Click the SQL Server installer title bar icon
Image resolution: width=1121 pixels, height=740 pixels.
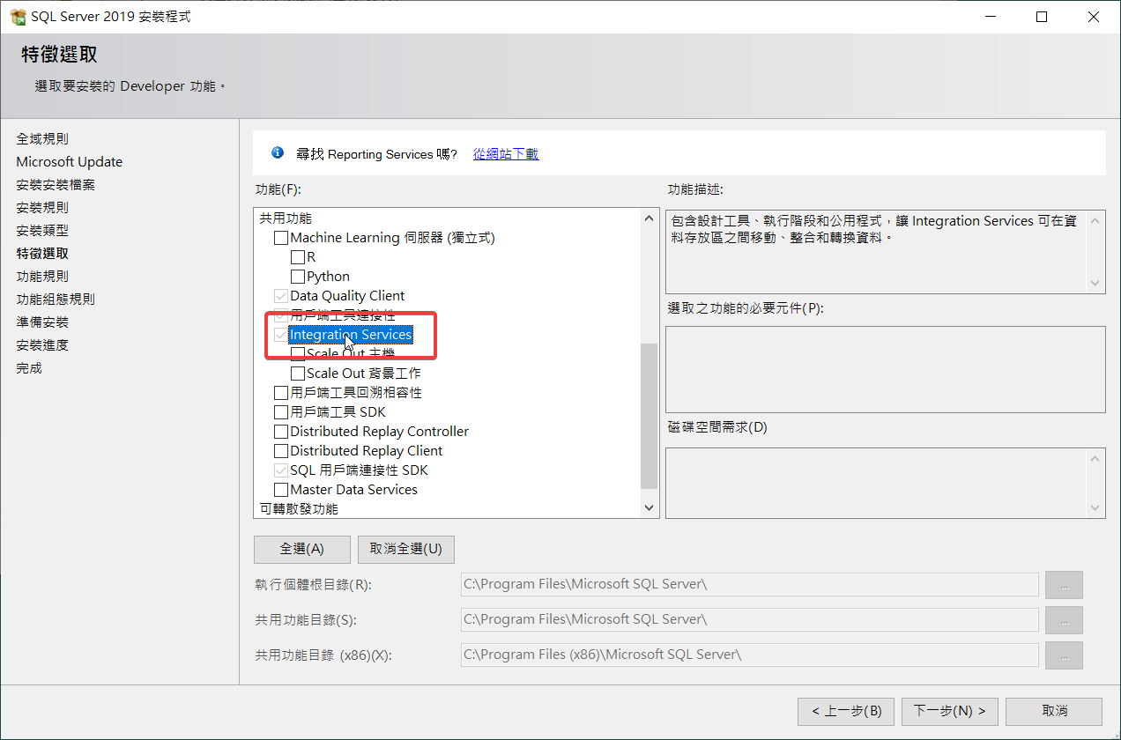pos(18,17)
